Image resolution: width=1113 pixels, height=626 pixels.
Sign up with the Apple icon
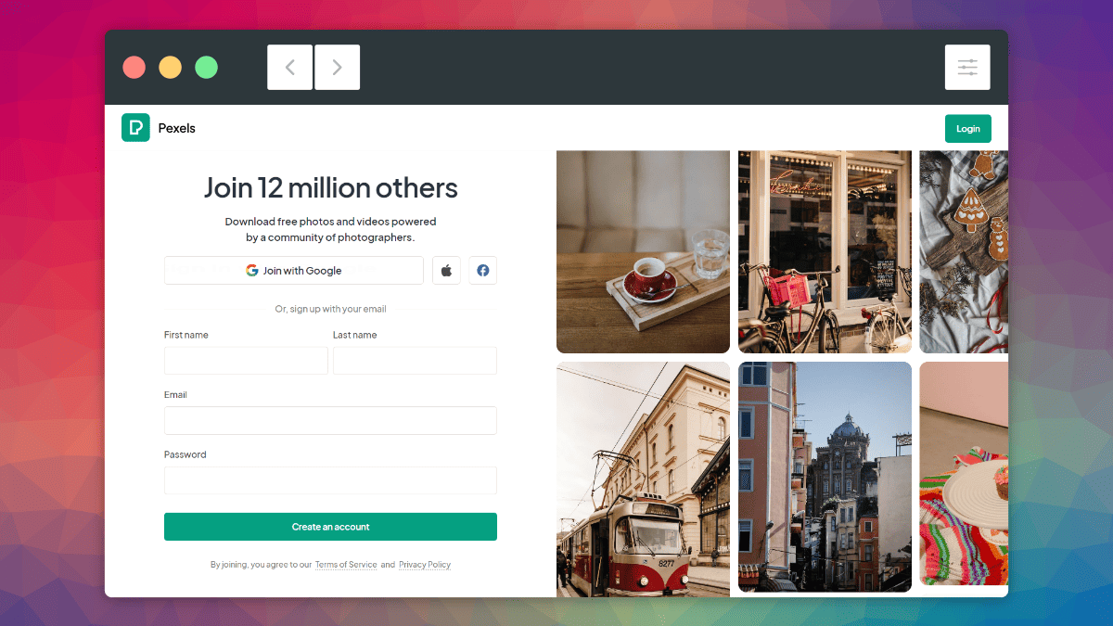pos(446,271)
